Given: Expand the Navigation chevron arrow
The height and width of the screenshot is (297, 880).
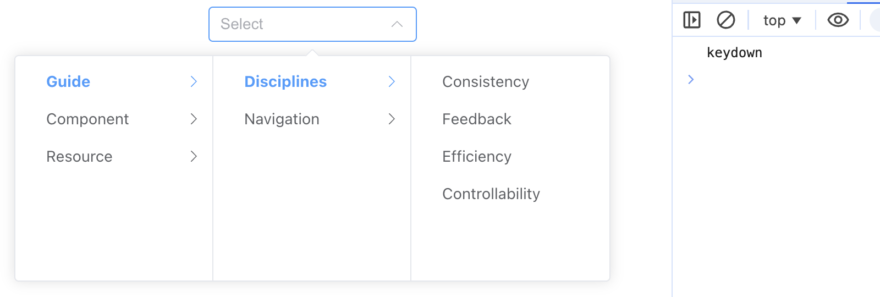Looking at the screenshot, I should (x=392, y=119).
